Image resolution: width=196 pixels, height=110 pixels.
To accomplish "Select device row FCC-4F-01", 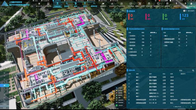I will 161,100.
